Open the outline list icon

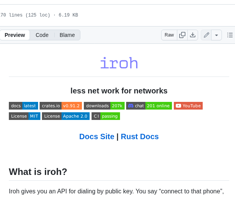230,35
